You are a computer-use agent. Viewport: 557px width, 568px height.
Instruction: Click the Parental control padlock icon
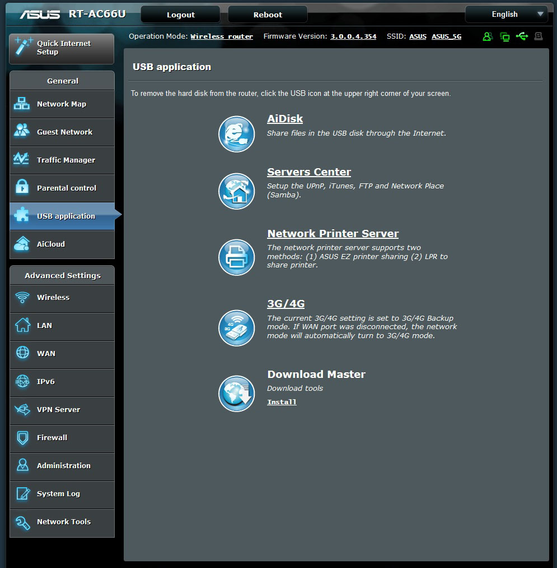click(x=22, y=187)
